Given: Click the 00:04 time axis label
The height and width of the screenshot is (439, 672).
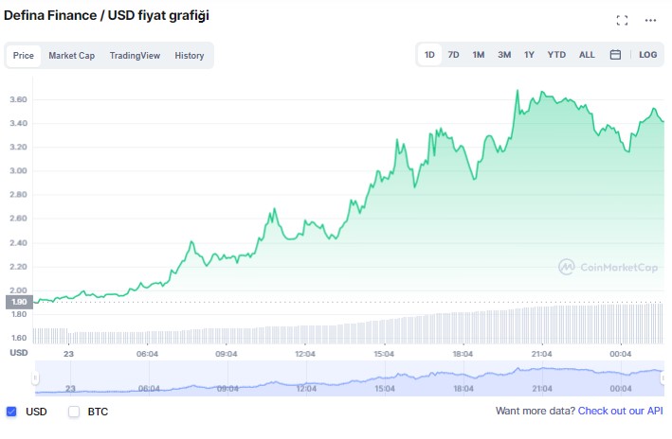Looking at the screenshot, I should click(621, 354).
